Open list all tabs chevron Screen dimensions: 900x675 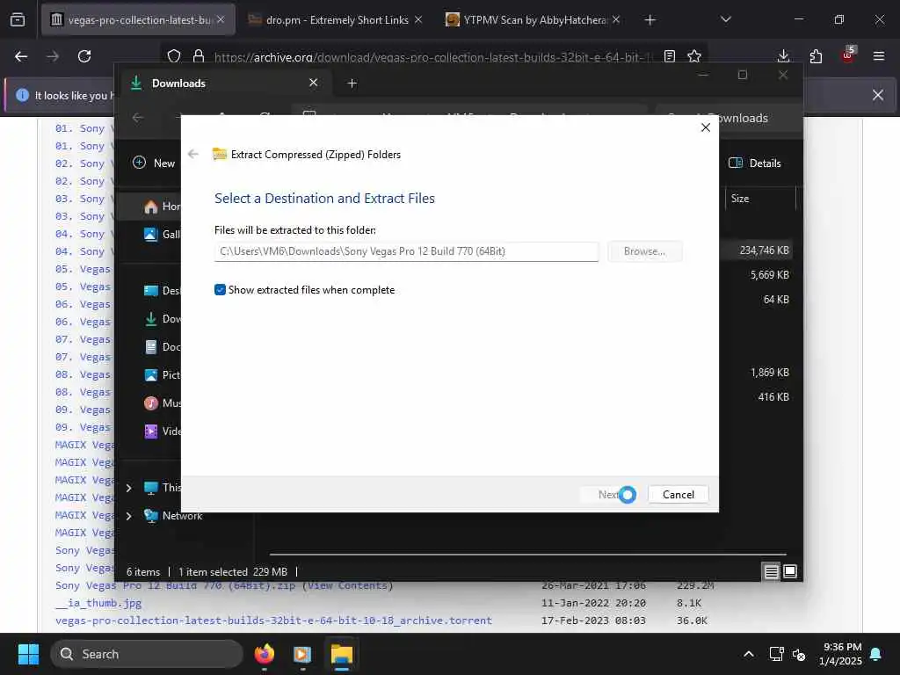point(726,19)
